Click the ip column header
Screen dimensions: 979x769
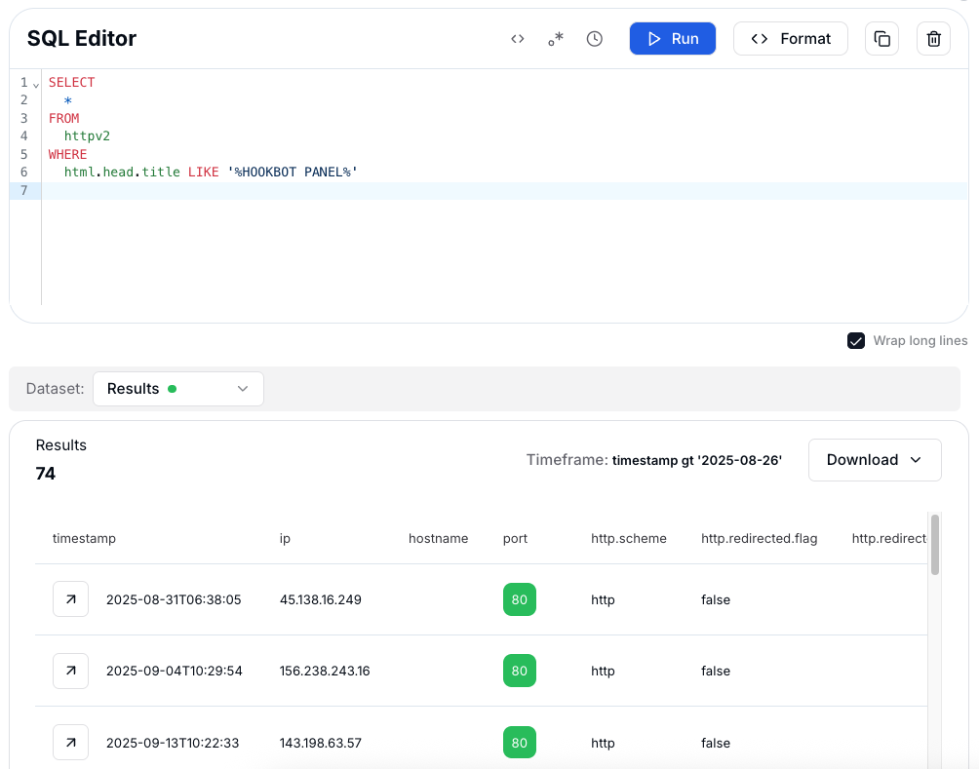(285, 538)
